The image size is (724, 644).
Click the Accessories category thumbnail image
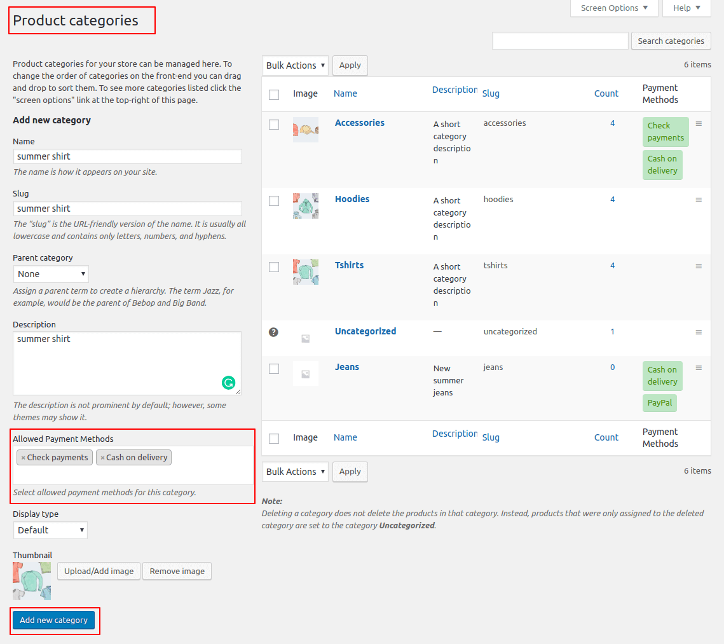pyautogui.click(x=306, y=130)
